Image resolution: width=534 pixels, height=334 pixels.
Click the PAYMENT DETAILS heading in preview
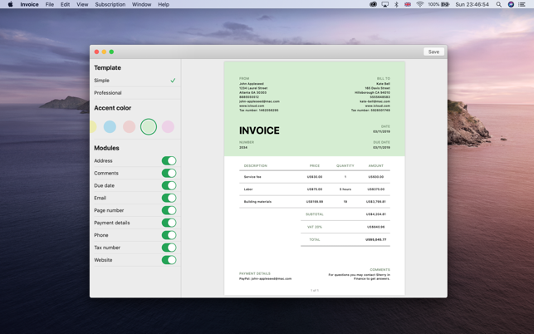pos(255,273)
